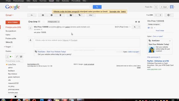Go to the newer conversation arrow

[x=156, y=15]
